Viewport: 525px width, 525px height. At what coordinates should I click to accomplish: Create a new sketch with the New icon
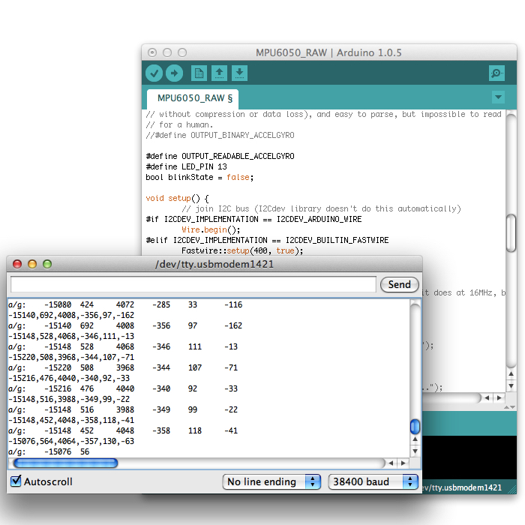pyautogui.click(x=199, y=73)
